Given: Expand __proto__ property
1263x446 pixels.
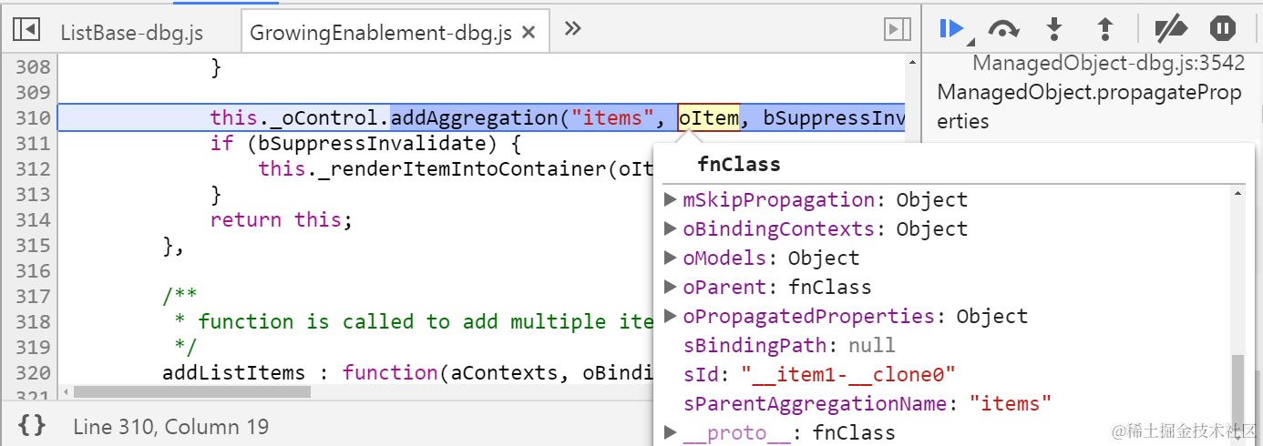Looking at the screenshot, I should pos(670,432).
